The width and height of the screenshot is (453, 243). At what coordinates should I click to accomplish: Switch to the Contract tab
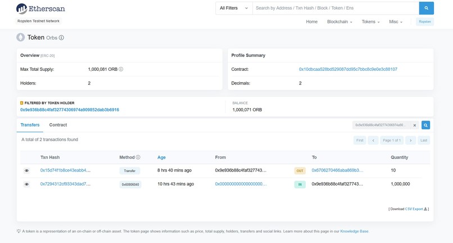point(58,125)
